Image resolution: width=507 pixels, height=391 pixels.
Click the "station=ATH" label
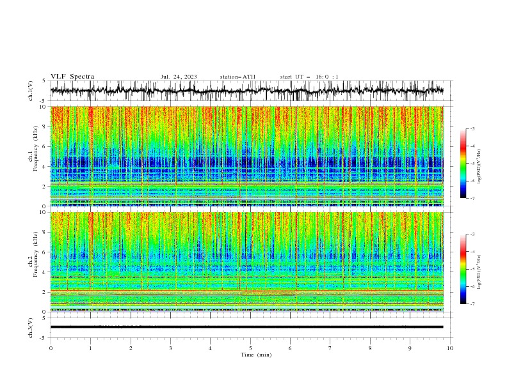237,77
